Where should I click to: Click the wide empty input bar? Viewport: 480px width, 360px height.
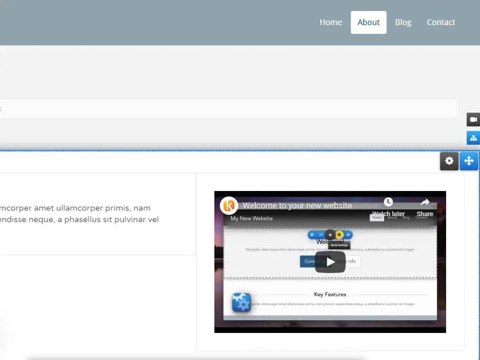(x=229, y=109)
